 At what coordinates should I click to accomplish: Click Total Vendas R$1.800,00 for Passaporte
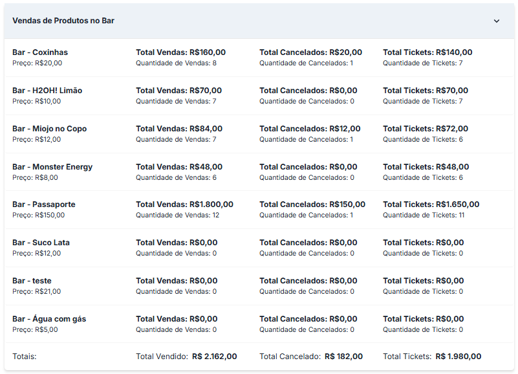tap(185, 204)
